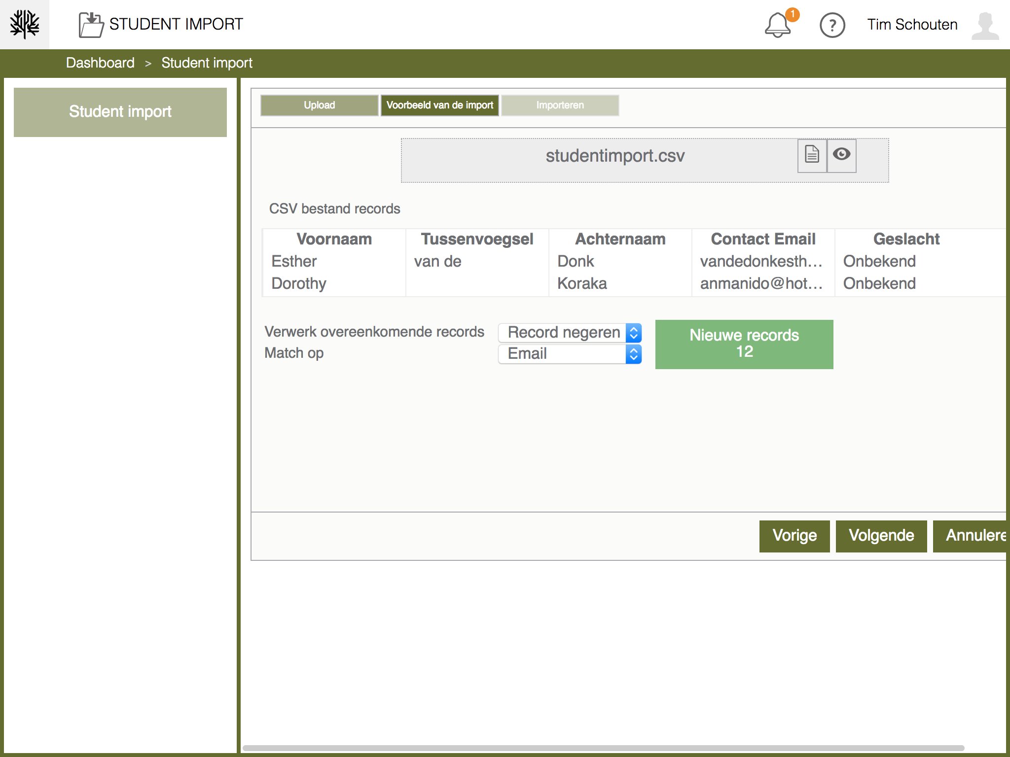Viewport: 1010px width, 757px height.
Task: Click the tree logo icon
Action: 25,24
